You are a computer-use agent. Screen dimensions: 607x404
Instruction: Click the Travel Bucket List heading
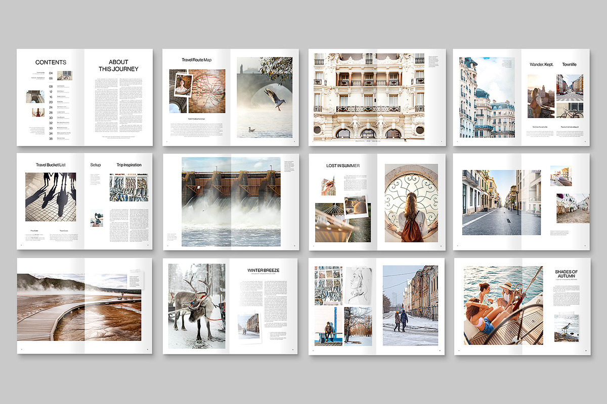click(51, 165)
